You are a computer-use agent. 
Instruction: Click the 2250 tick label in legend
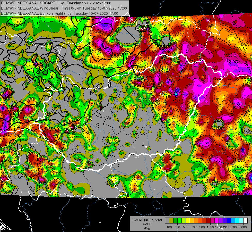tap(227, 227)
